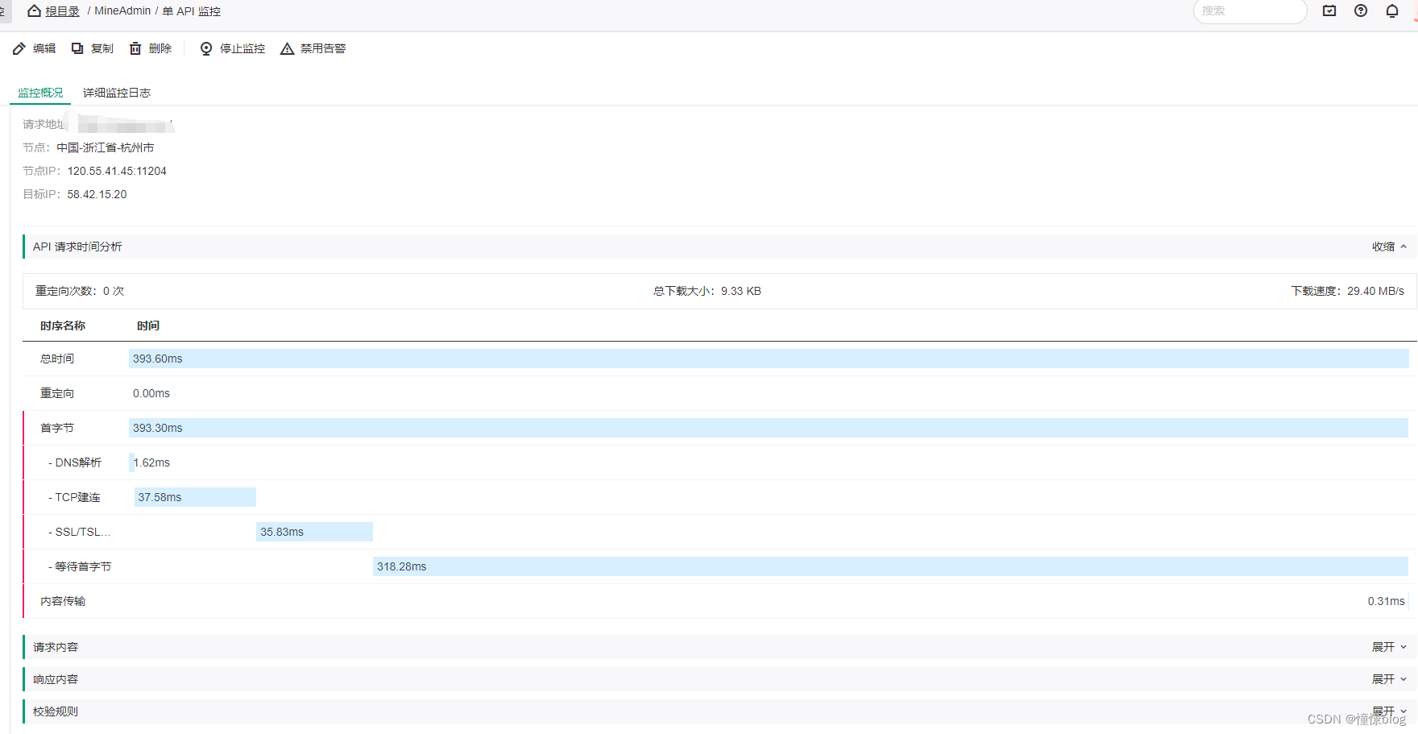Expand the 响应内容 section via 展开
Viewport: 1418px width, 734px height.
(1389, 679)
